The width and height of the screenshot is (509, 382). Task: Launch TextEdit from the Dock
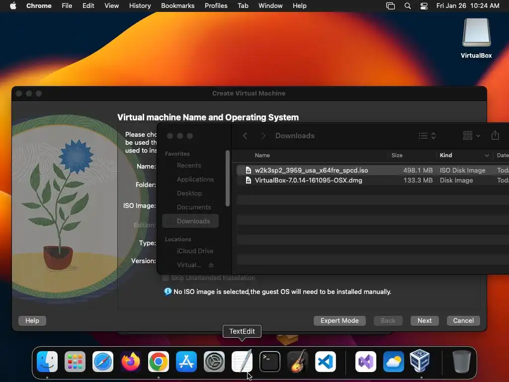coord(242,362)
